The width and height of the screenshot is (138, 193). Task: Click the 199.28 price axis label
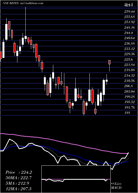[x=129, y=97]
